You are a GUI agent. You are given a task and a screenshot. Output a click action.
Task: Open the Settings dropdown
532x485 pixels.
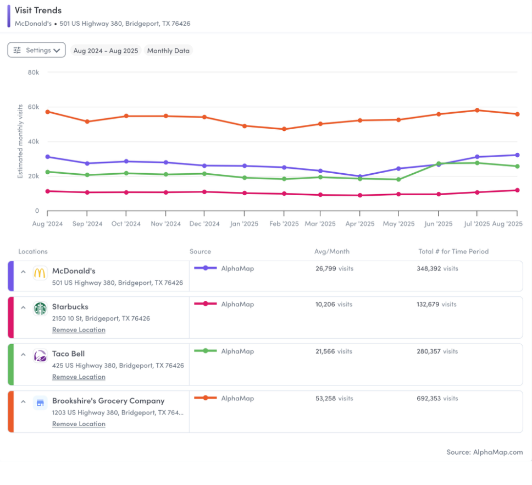pos(36,50)
